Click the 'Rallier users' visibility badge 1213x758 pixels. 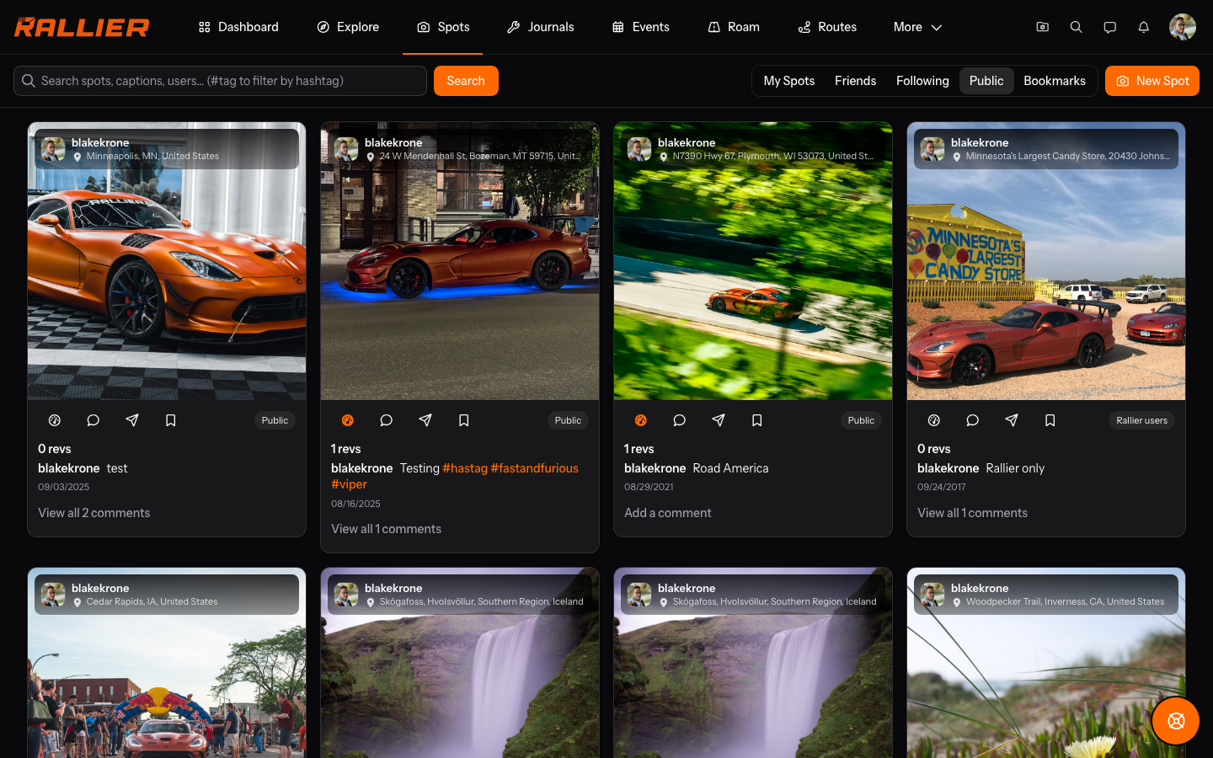(x=1141, y=420)
